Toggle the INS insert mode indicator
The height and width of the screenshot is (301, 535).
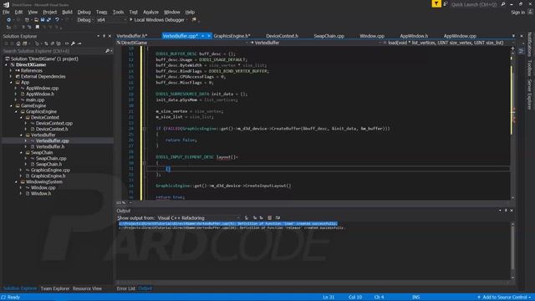(x=415, y=298)
